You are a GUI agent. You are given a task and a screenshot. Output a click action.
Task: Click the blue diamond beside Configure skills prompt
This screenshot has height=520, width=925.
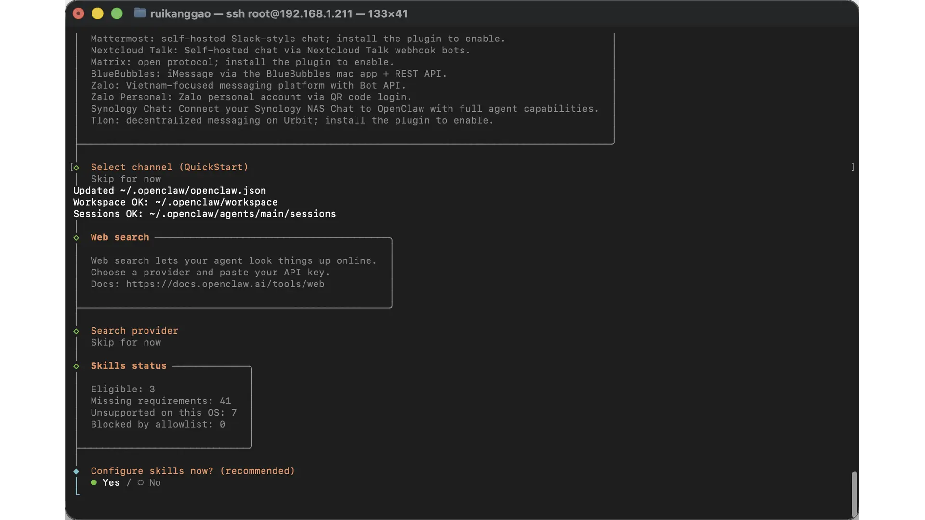point(76,471)
